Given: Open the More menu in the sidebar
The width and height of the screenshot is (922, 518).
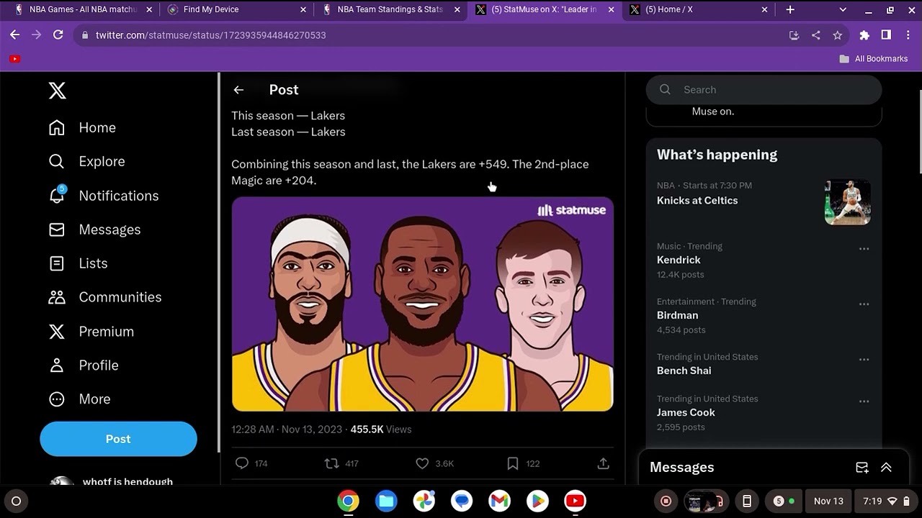Looking at the screenshot, I should pos(79,399).
